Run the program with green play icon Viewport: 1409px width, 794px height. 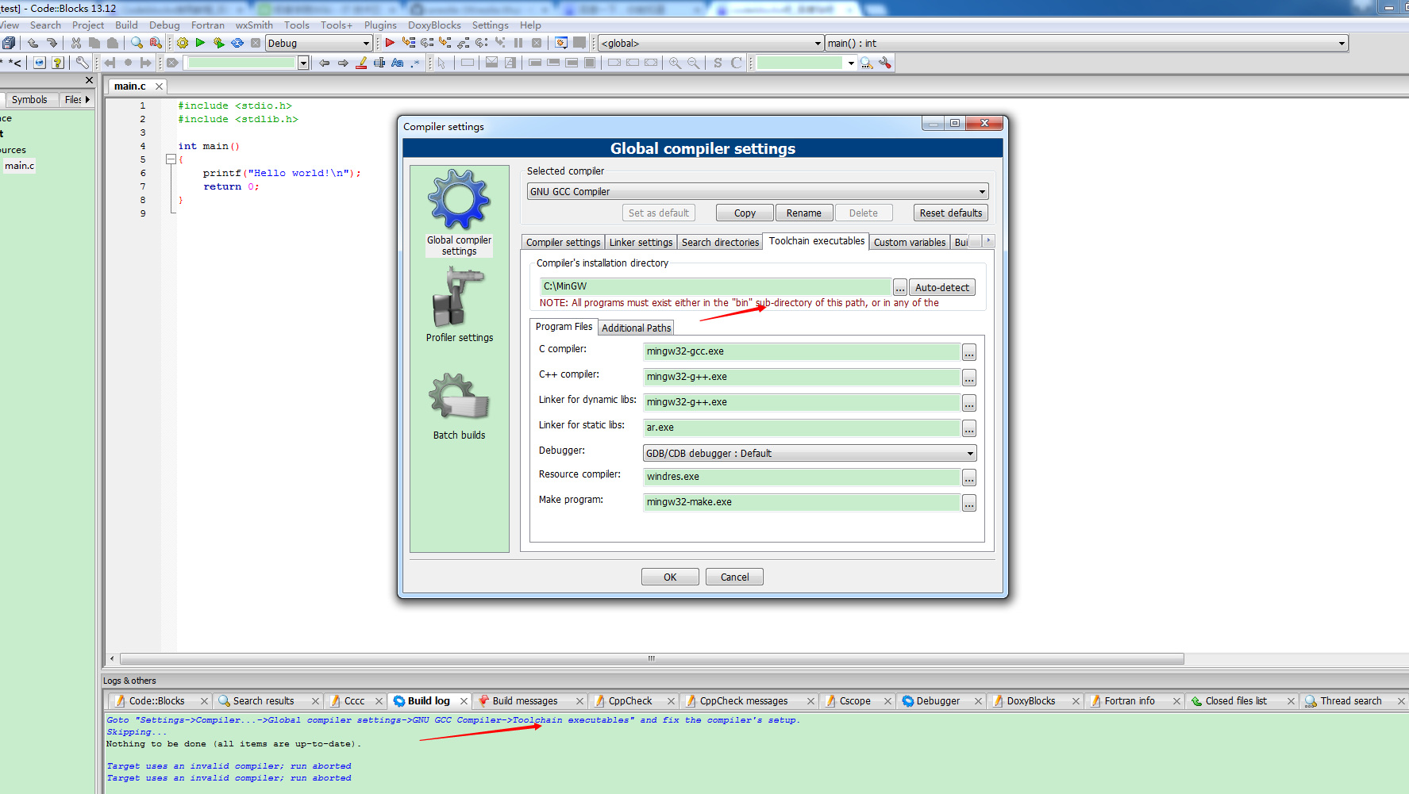tap(200, 43)
